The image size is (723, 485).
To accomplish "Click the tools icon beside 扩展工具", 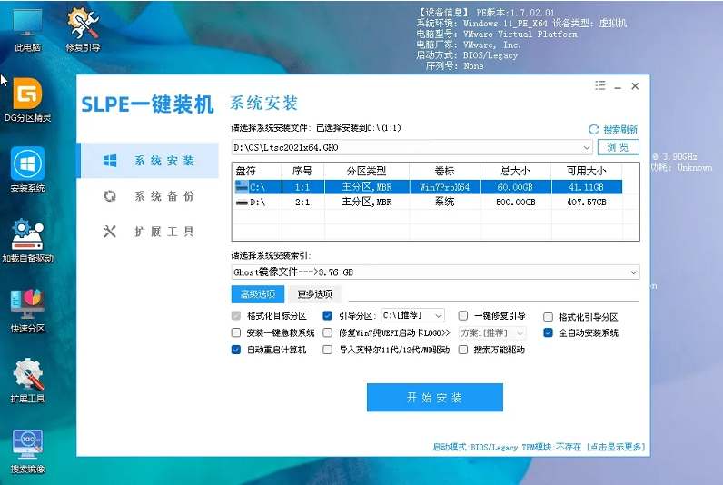I will 110,231.
